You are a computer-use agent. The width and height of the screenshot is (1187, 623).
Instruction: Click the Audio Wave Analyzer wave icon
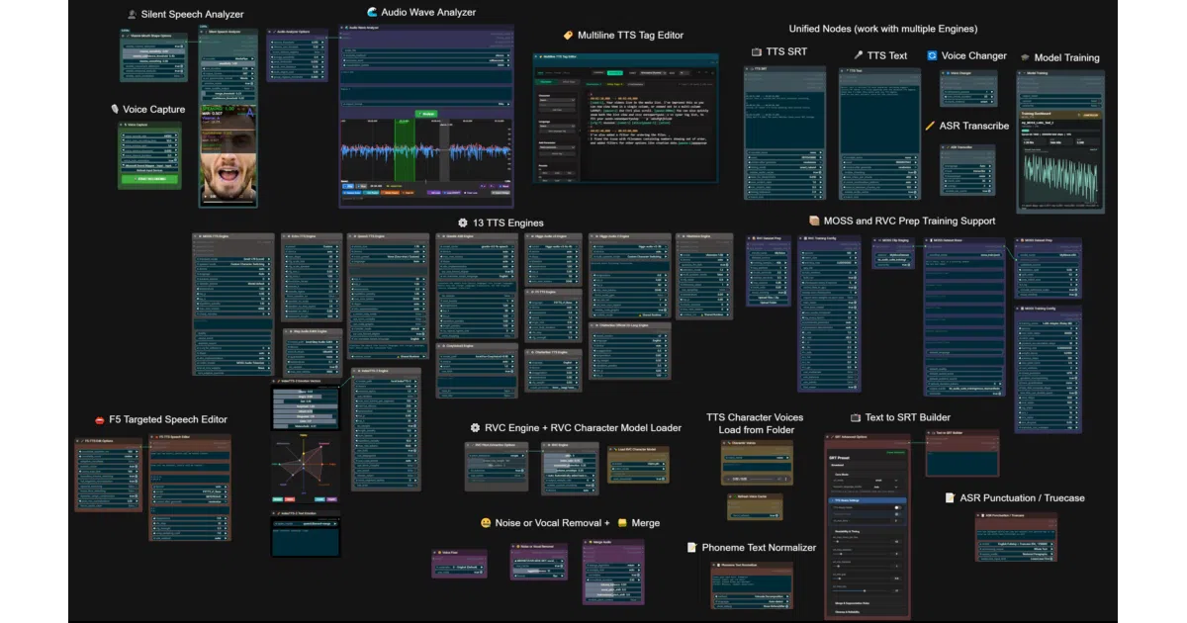coord(372,13)
